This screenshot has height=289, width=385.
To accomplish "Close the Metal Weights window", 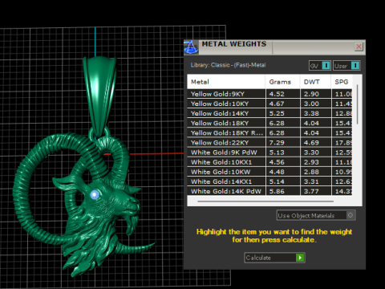I will point(359,47).
